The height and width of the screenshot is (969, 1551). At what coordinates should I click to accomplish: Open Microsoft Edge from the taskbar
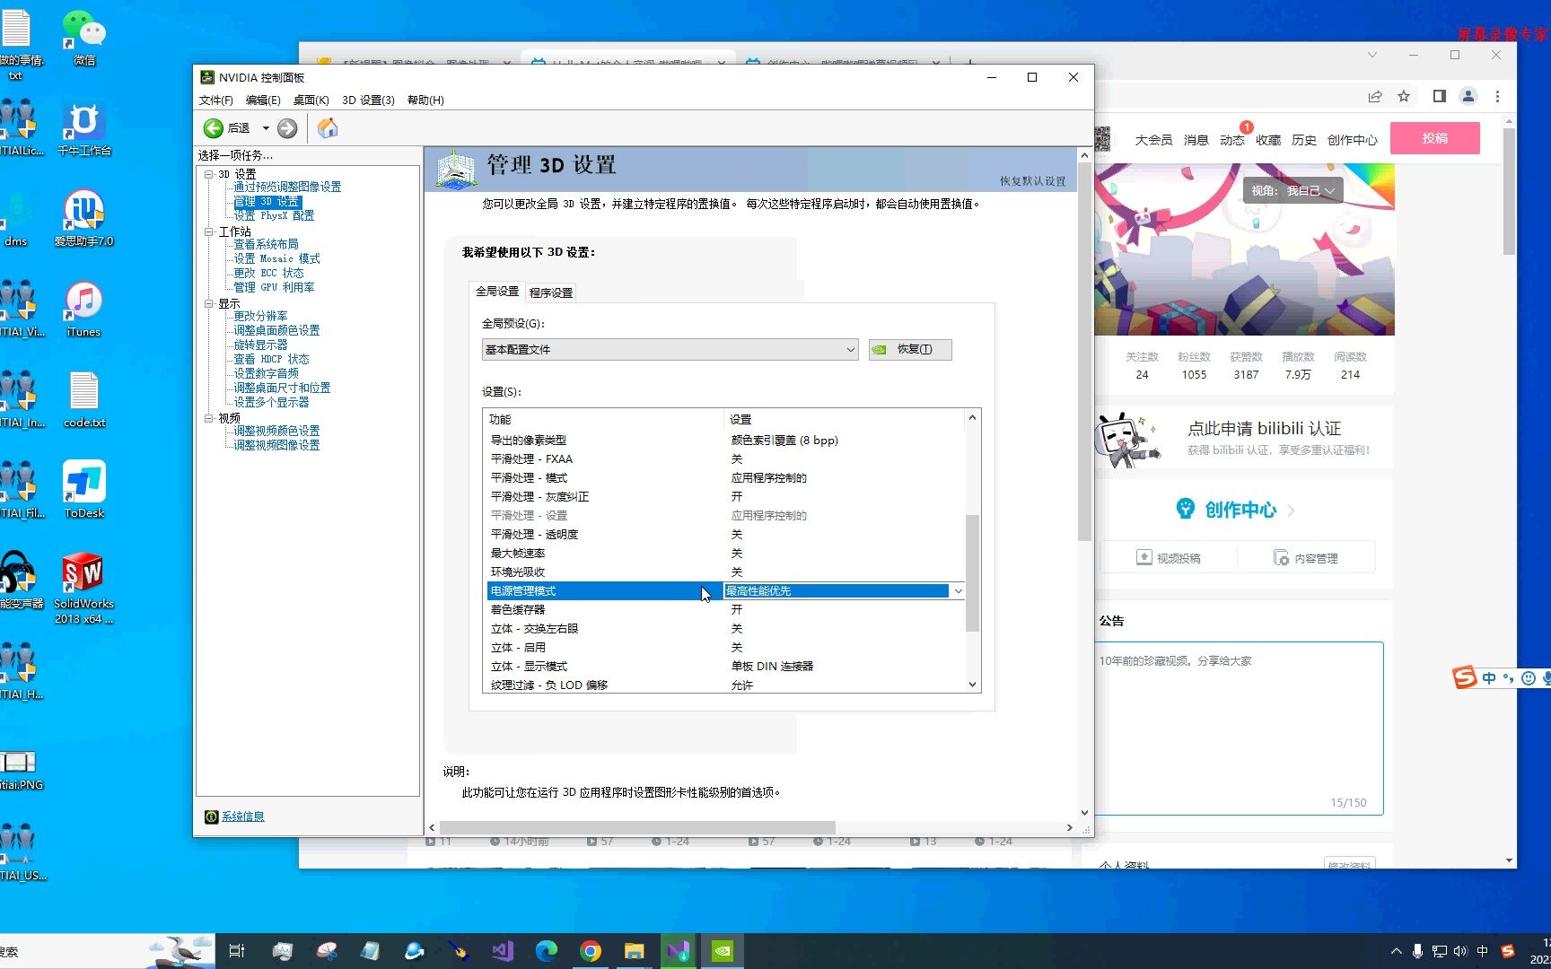coord(546,950)
